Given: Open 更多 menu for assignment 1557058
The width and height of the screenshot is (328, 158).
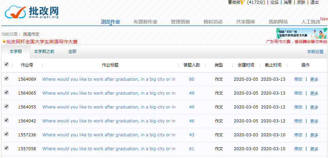Looking at the screenshot, I should click(x=314, y=149).
